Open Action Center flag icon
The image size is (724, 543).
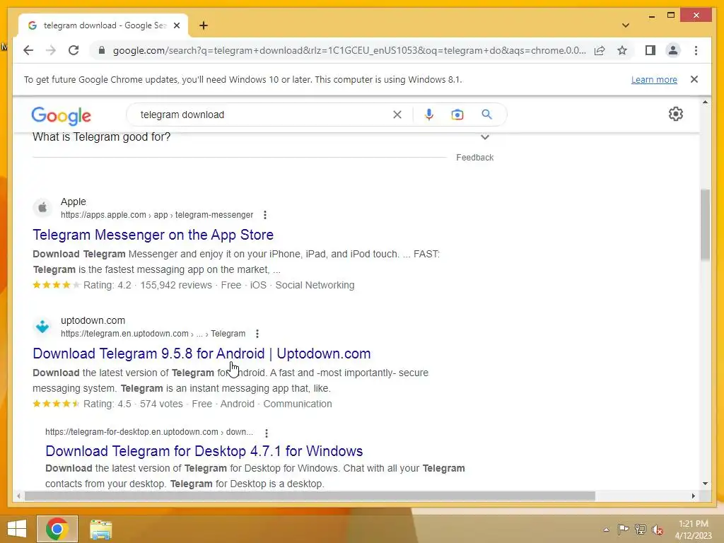pos(624,530)
